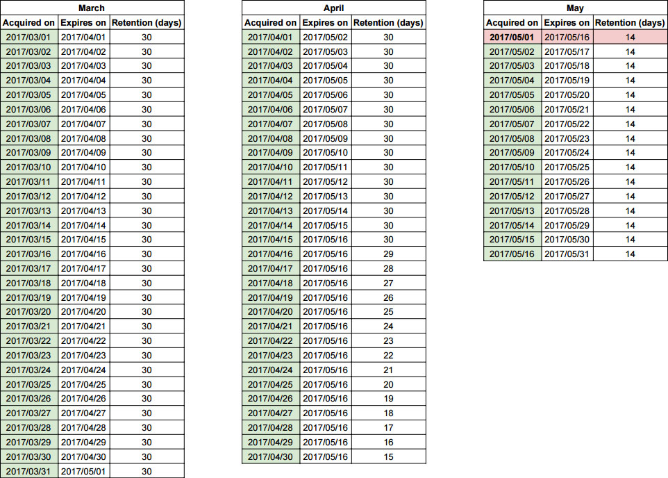Viewport: 668px width, 478px height.
Task: Select acquired date 2017/03/15 in March table
Action: [x=29, y=240]
